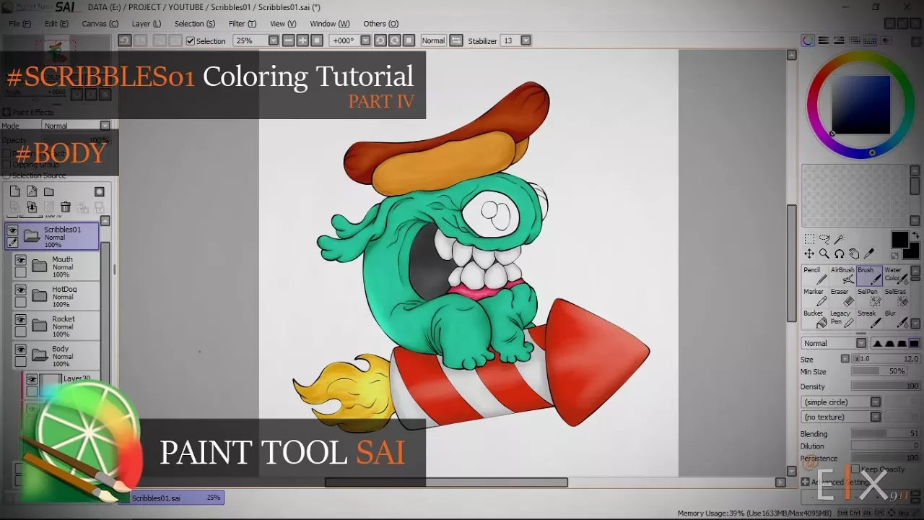Open the Edit menu

click(x=56, y=24)
